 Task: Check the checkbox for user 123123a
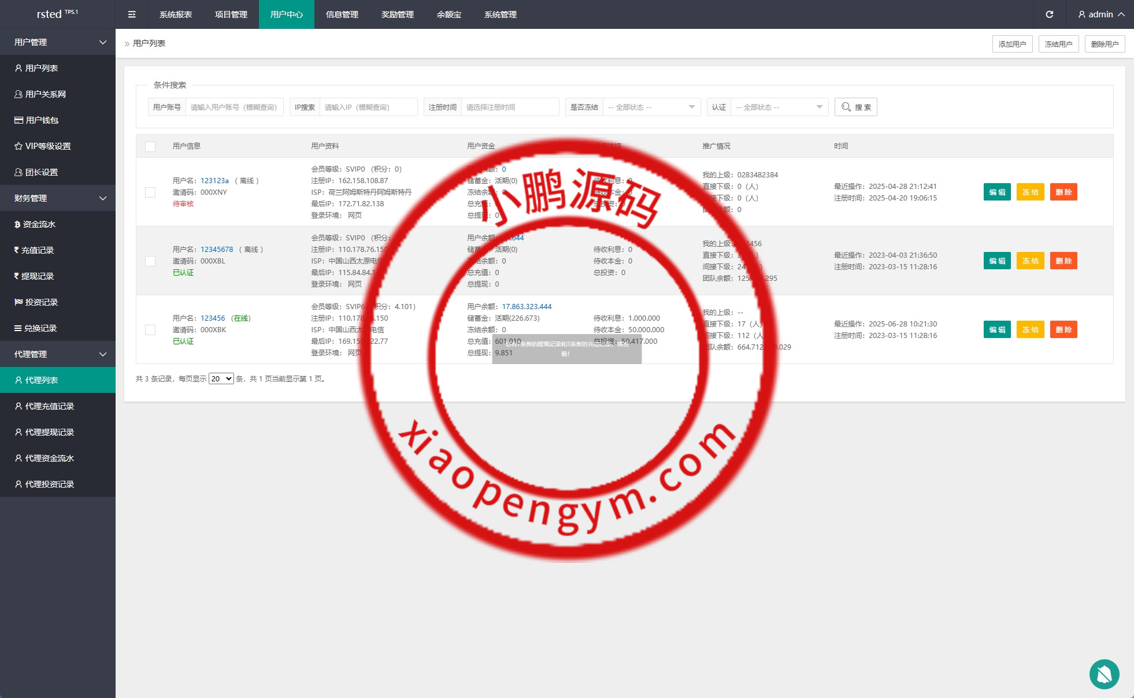[150, 192]
